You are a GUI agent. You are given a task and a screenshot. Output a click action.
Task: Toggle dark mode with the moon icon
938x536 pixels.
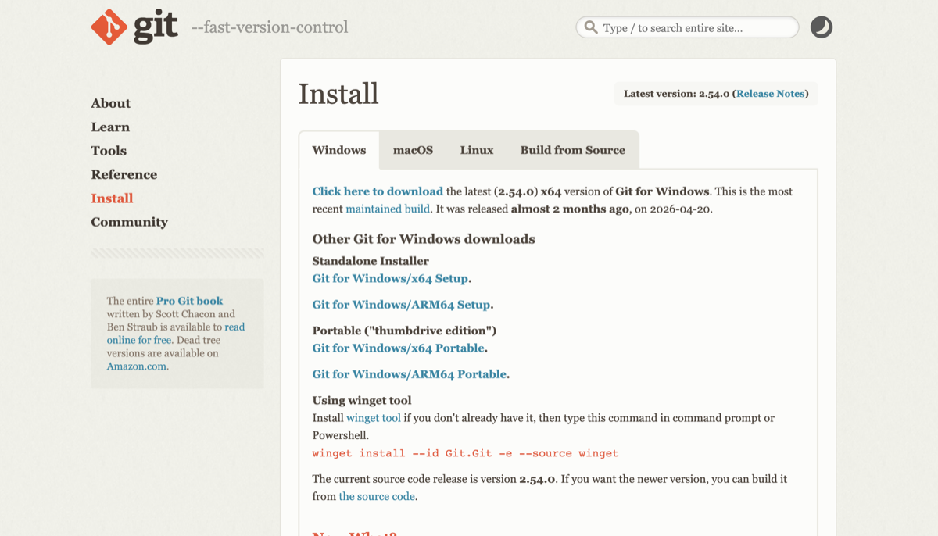(x=822, y=27)
